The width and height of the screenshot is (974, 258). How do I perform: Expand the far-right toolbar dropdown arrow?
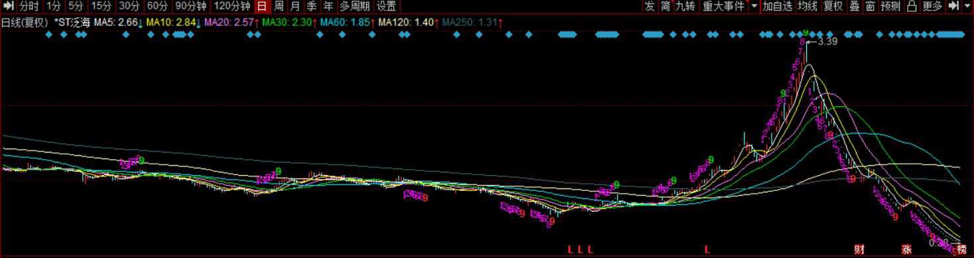pos(967,6)
